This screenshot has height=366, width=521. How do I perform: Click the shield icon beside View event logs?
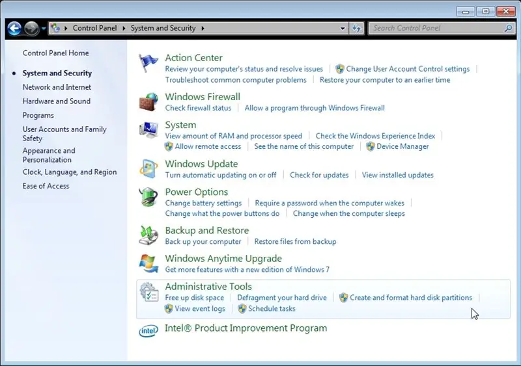(x=169, y=309)
